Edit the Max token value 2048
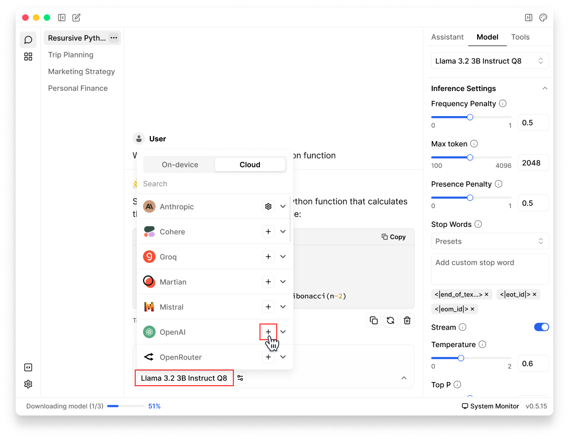The width and height of the screenshot is (569, 439). pos(533,163)
